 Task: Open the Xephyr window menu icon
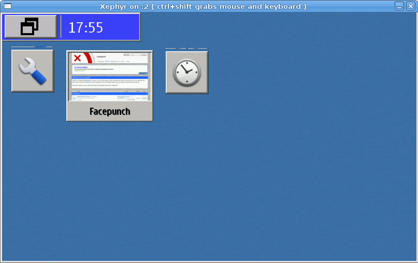point(7,6)
